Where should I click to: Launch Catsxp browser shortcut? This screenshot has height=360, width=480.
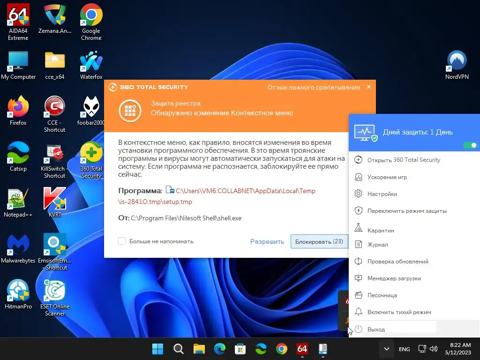(18, 157)
